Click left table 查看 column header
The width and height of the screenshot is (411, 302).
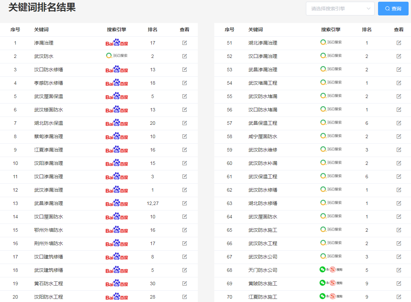pyautogui.click(x=184, y=29)
